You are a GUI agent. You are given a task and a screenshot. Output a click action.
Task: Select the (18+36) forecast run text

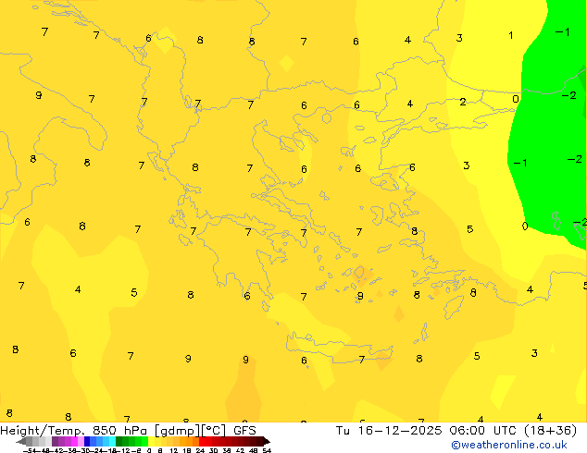point(551,430)
